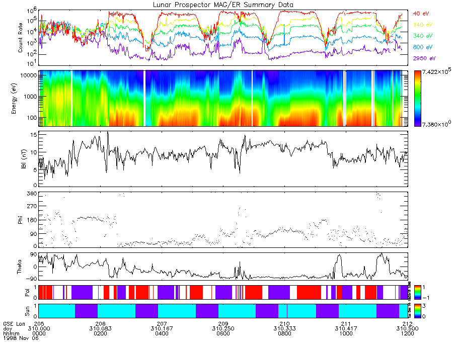
Task: Click the GSE Lon row label
Action: (x=14, y=324)
